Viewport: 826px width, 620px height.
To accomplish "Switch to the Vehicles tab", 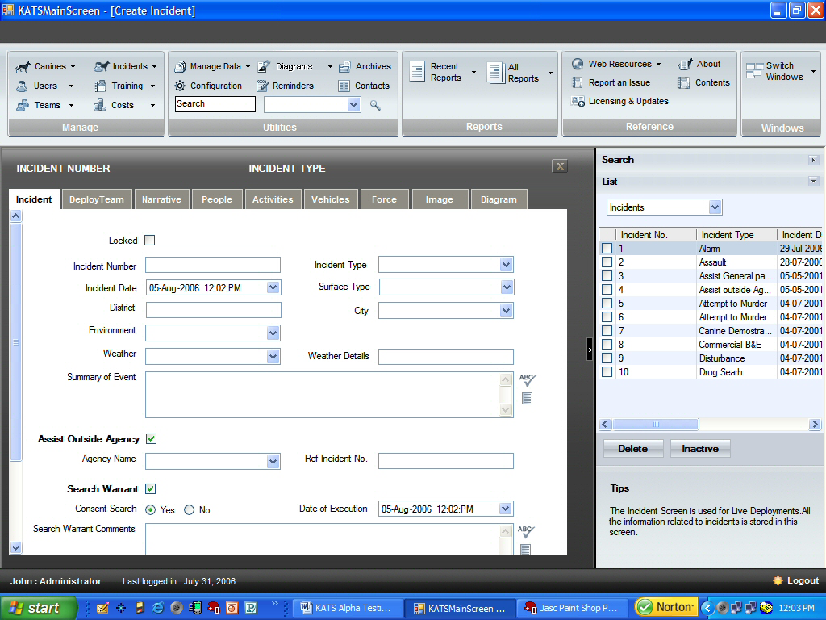I will click(x=330, y=199).
